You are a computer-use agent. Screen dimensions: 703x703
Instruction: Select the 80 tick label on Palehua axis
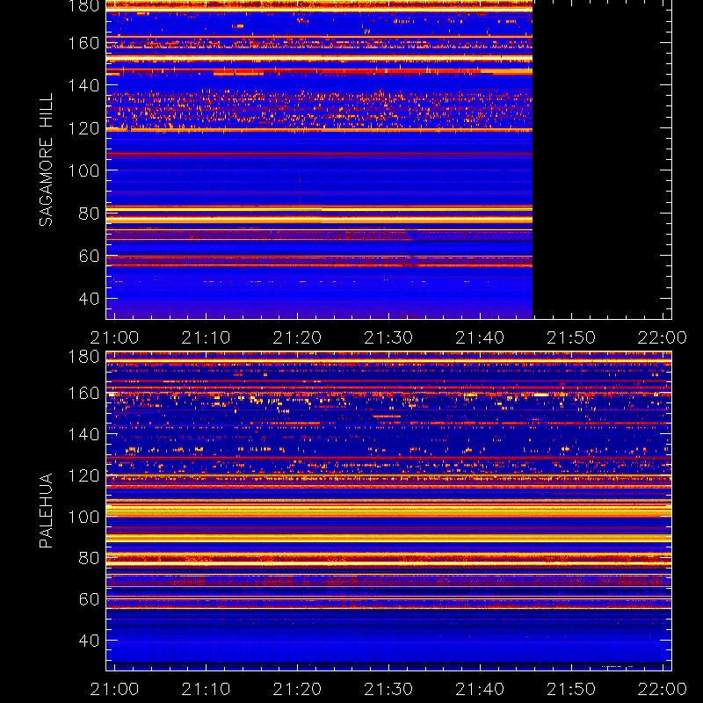pos(89,558)
